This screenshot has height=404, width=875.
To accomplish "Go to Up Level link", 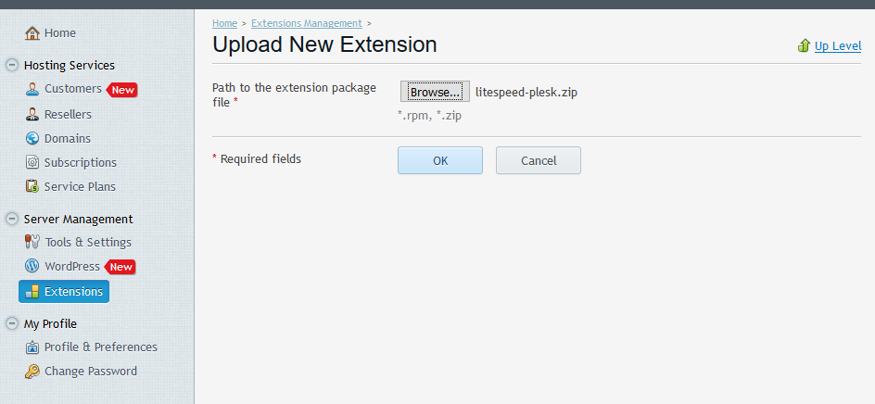I will point(837,46).
